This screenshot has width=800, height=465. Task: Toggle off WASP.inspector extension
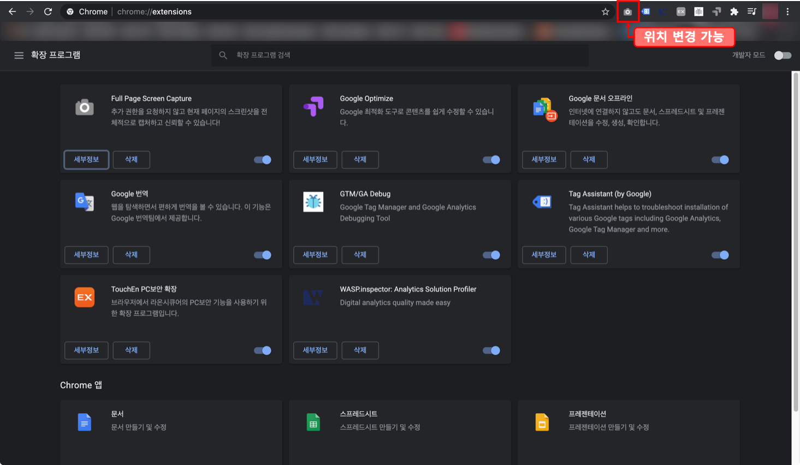coord(491,350)
